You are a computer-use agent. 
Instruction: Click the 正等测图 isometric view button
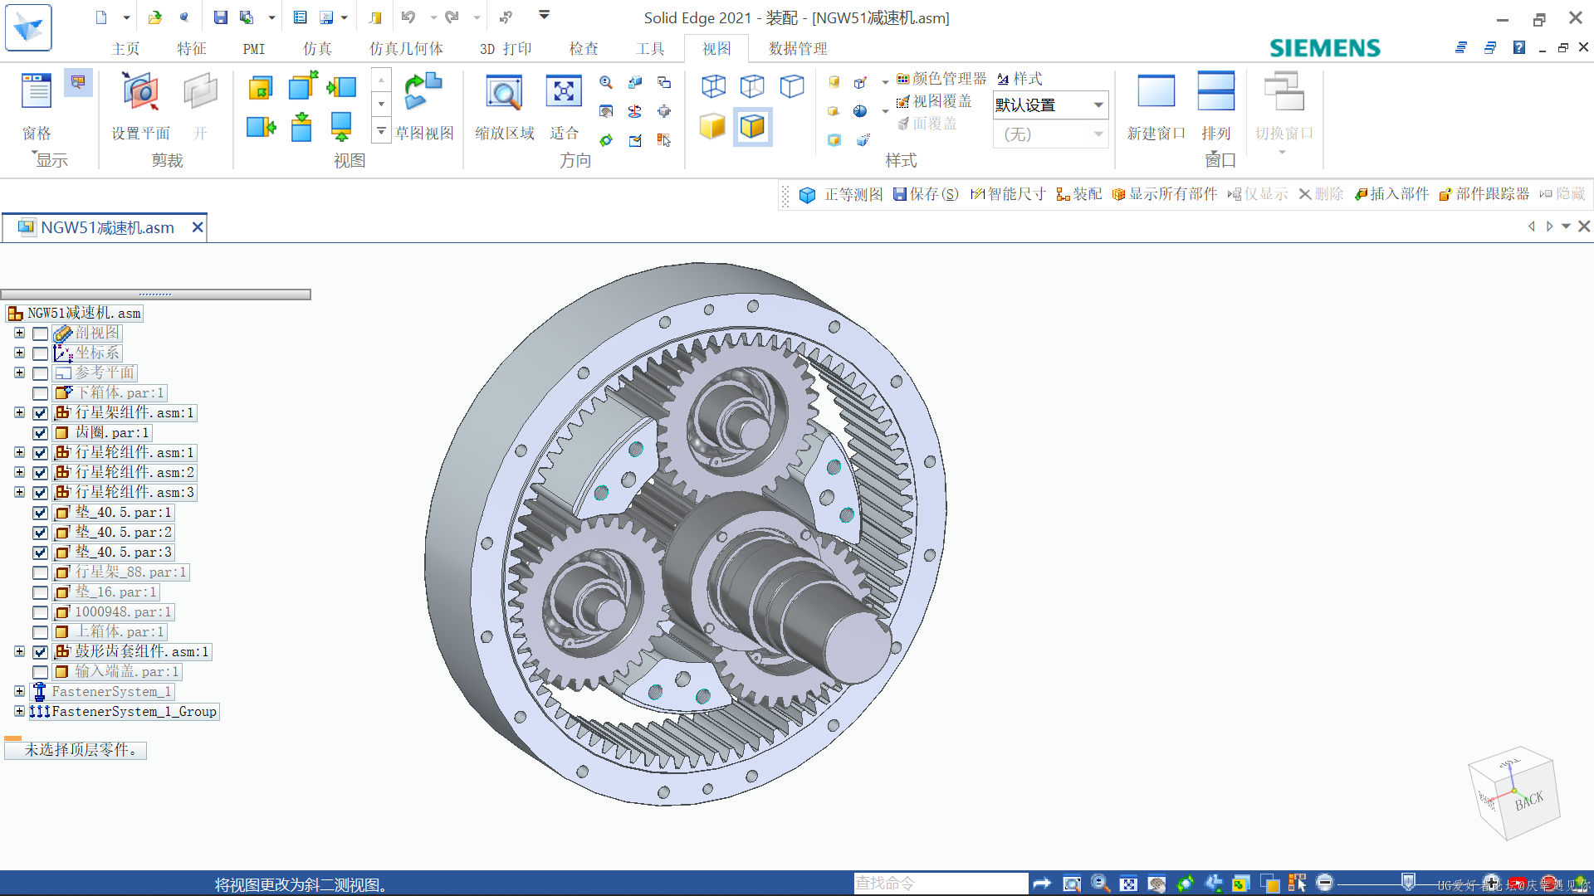[841, 194]
